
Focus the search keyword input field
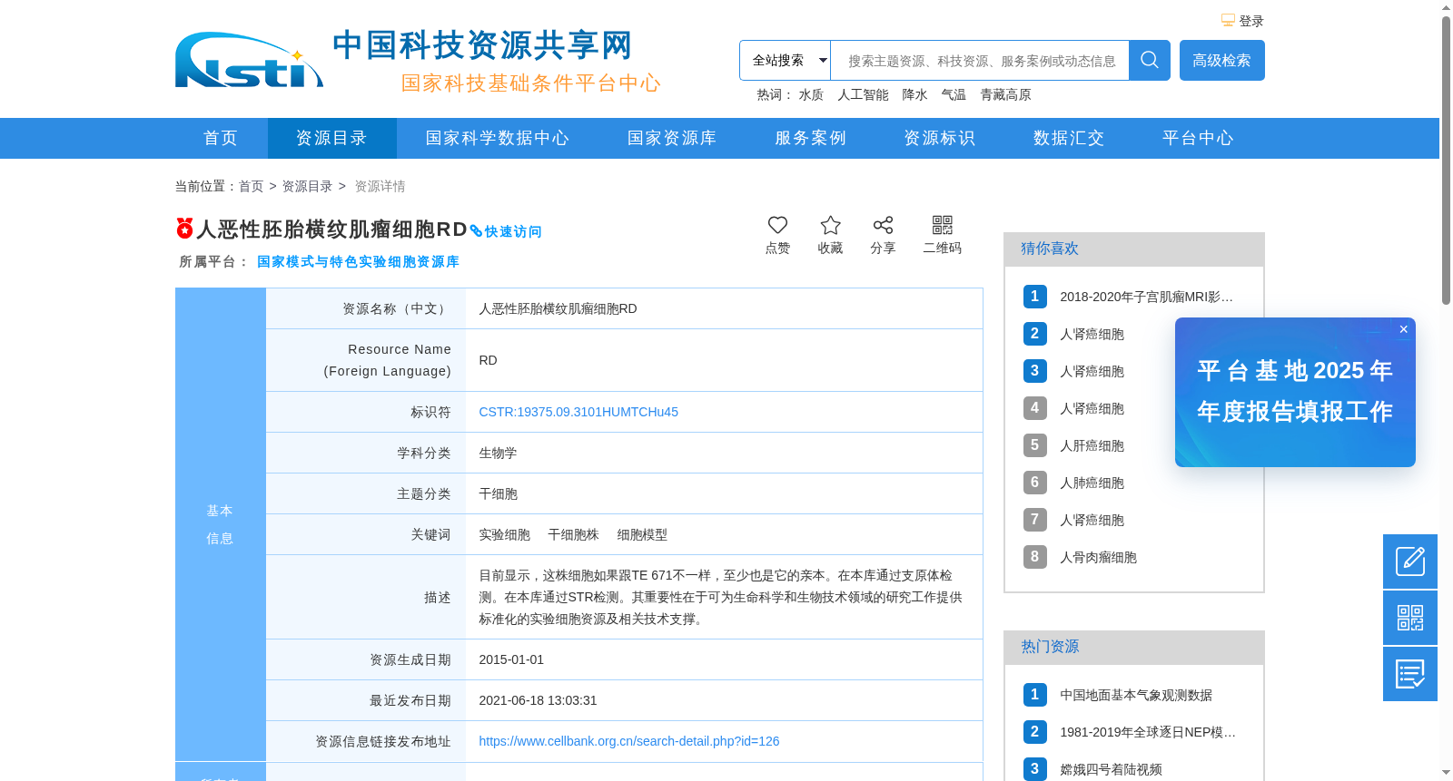980,60
